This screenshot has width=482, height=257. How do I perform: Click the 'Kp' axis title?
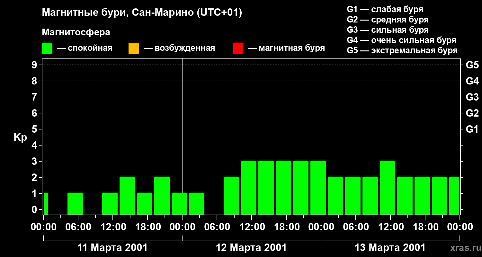(20, 137)
